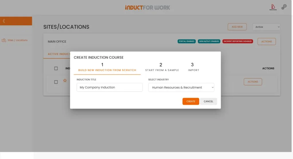Tick the checkbox beside the star row
The image size is (293, 159).
tap(56, 82)
